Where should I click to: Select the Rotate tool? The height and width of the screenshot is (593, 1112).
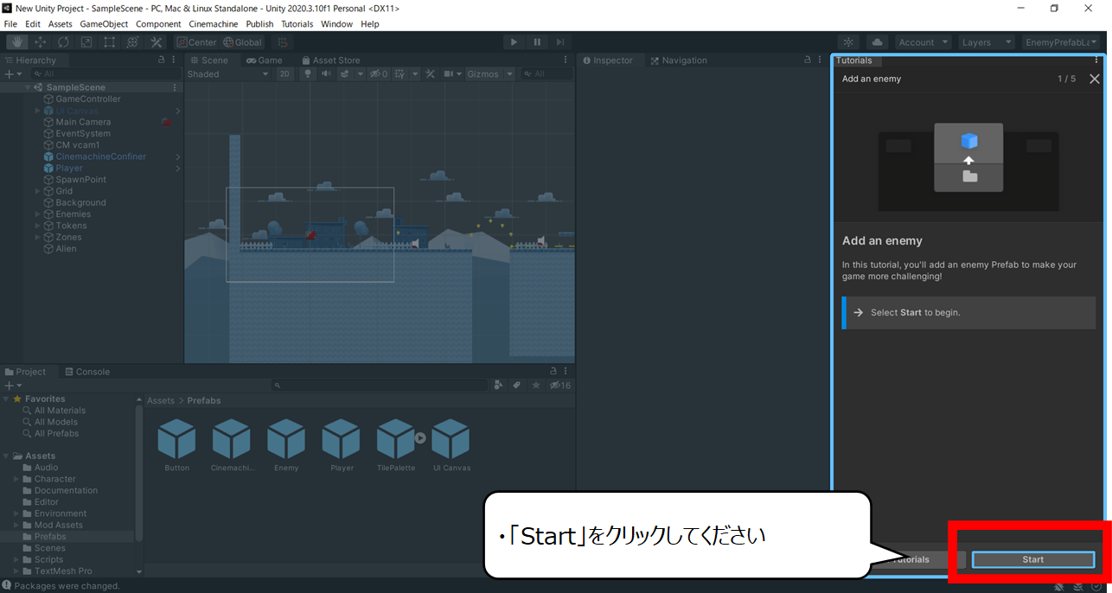(64, 41)
